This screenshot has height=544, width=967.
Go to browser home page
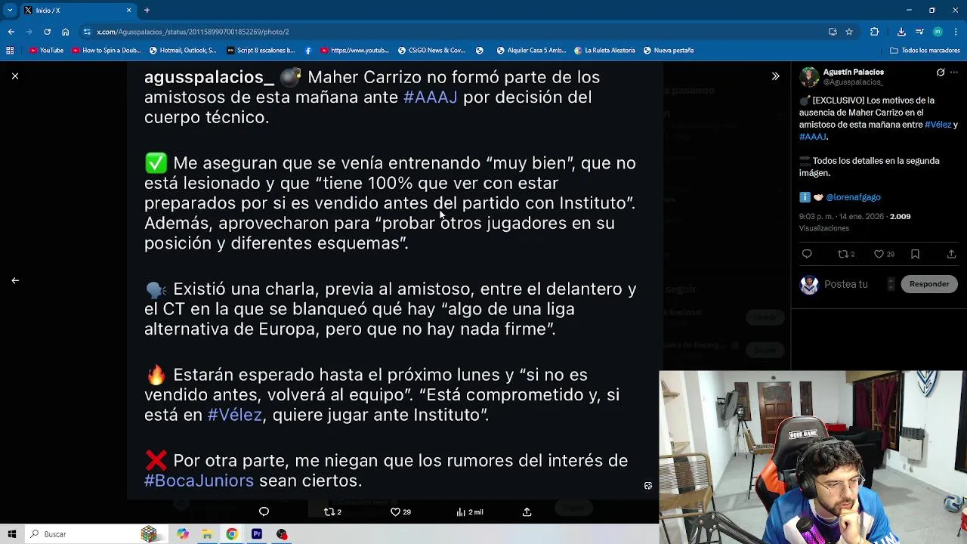(x=65, y=32)
